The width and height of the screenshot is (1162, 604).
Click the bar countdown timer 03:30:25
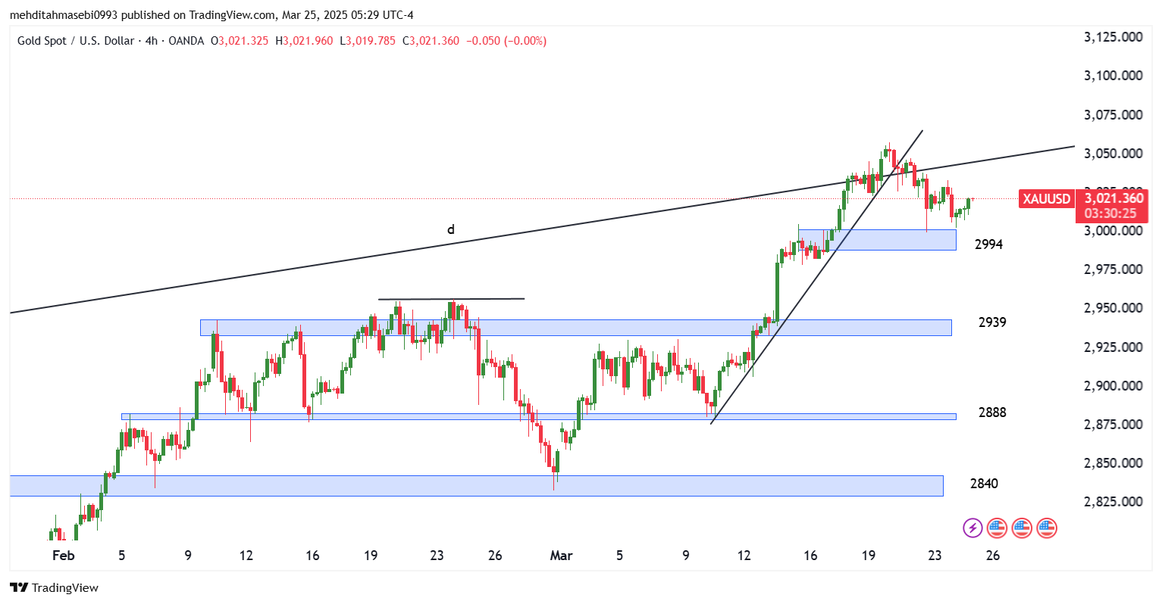click(1110, 213)
